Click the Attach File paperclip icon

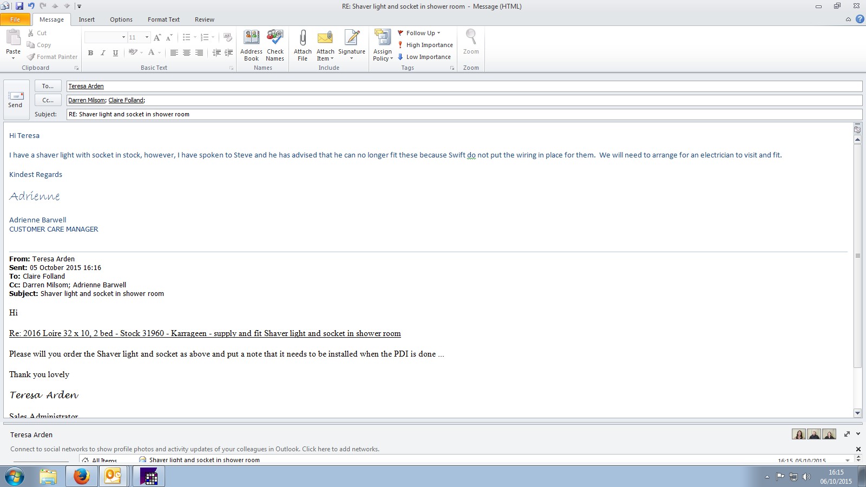(x=303, y=39)
